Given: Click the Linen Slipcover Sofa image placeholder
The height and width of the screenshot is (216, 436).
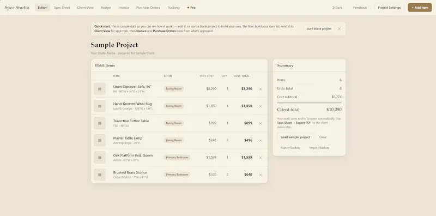Looking at the screenshot, I should point(100,89).
